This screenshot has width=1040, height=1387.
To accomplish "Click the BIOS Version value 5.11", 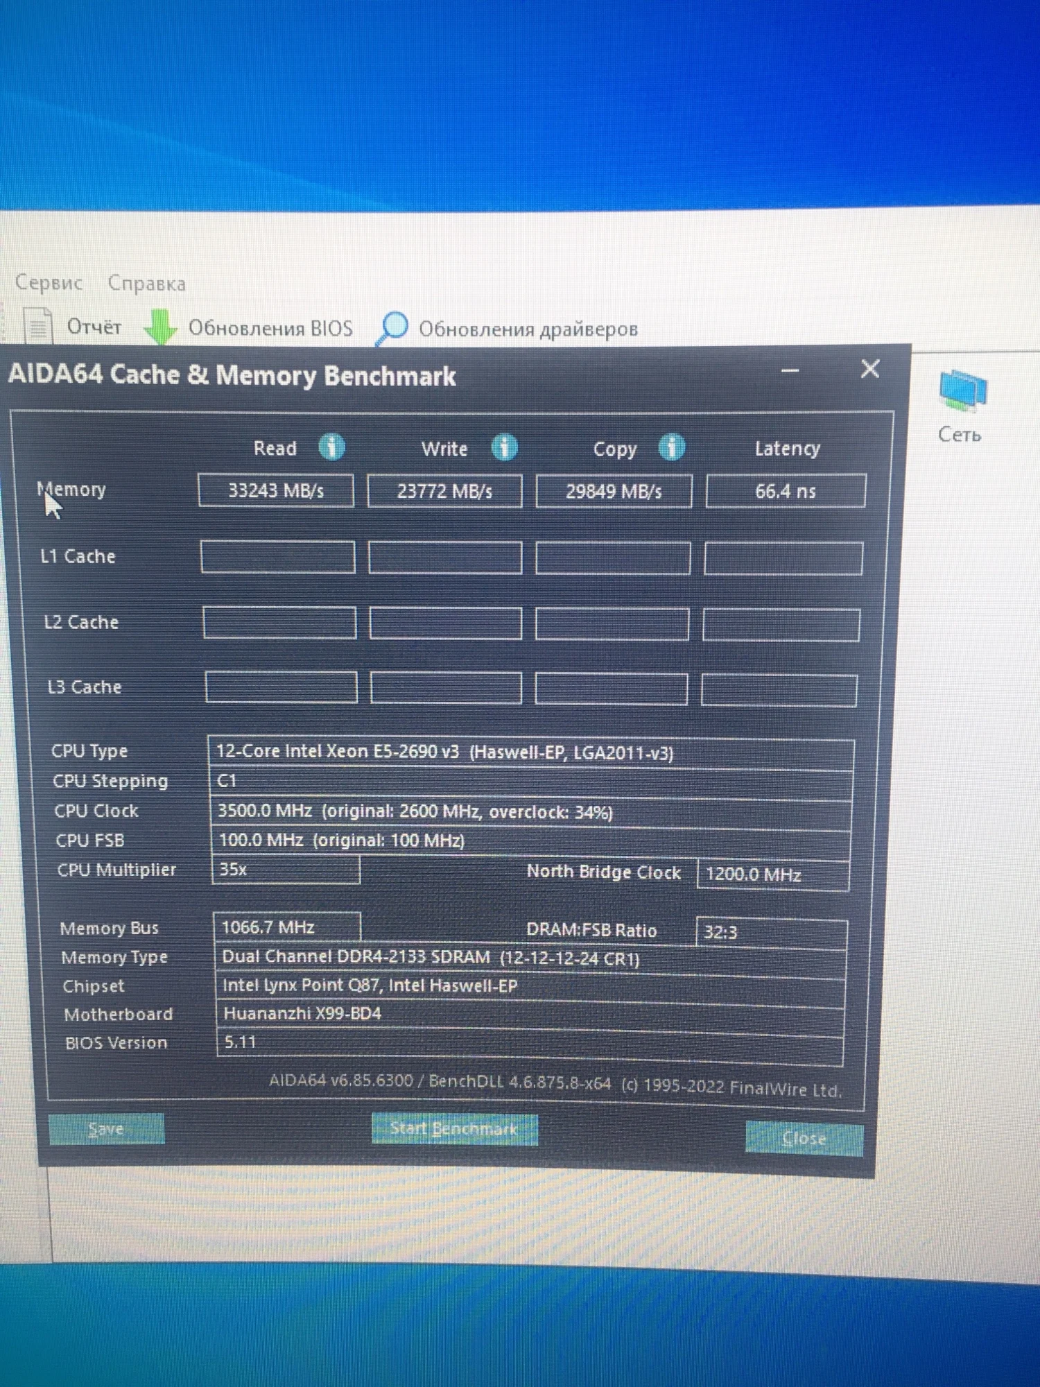I will tap(531, 1046).
